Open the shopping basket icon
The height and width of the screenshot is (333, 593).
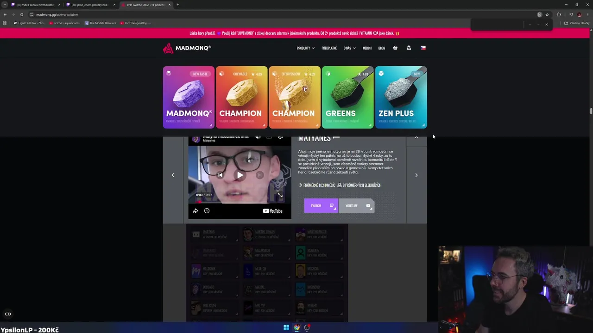[x=395, y=48]
